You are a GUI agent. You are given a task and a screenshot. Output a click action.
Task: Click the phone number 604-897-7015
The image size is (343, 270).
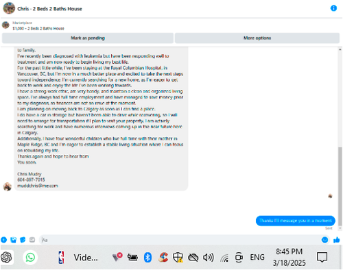pos(31,180)
